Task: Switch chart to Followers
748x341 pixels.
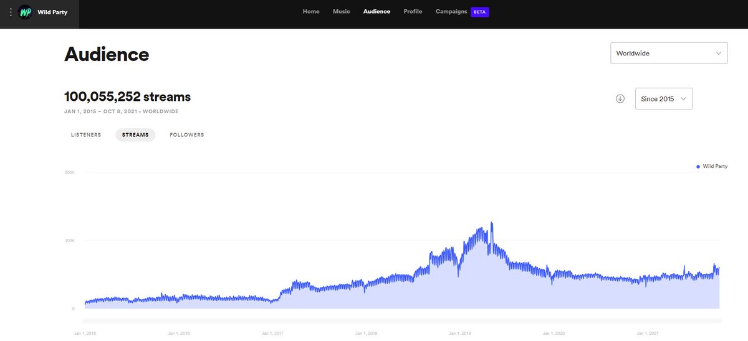Action: tap(187, 135)
